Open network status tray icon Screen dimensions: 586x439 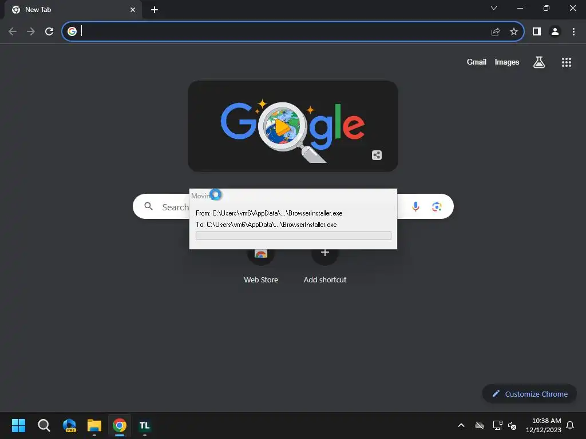click(x=497, y=425)
